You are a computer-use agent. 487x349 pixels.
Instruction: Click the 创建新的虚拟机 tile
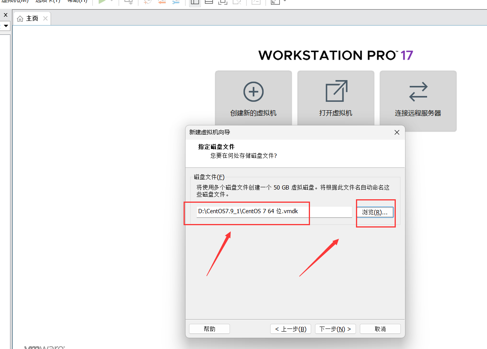tap(254, 101)
